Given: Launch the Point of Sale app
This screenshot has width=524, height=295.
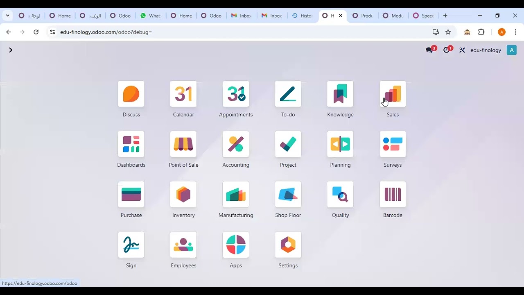Looking at the screenshot, I should 183,144.
